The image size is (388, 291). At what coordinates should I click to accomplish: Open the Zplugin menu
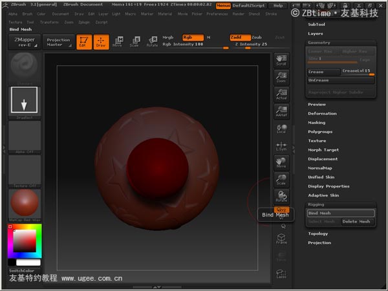(x=84, y=22)
